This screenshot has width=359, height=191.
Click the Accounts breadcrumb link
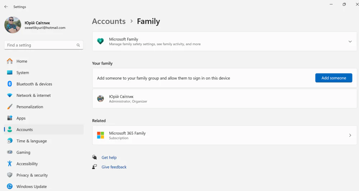(x=109, y=21)
